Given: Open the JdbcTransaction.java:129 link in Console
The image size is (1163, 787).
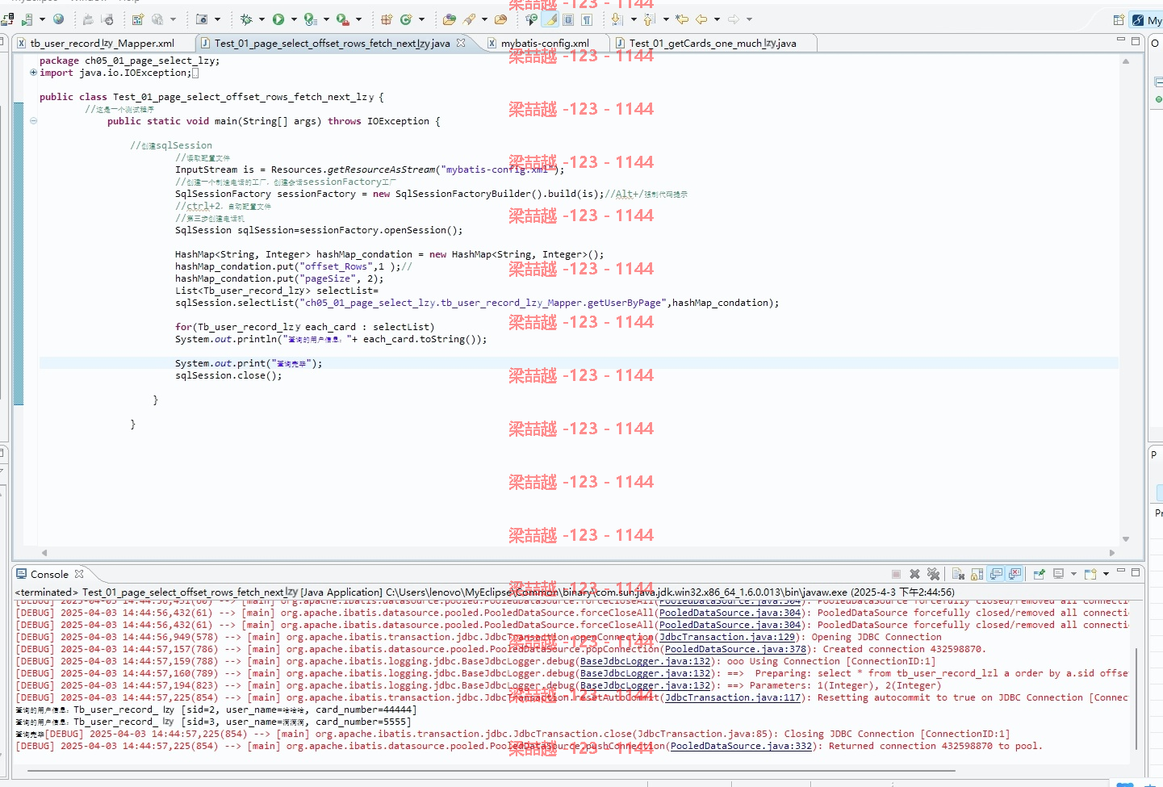Looking at the screenshot, I should [x=727, y=637].
